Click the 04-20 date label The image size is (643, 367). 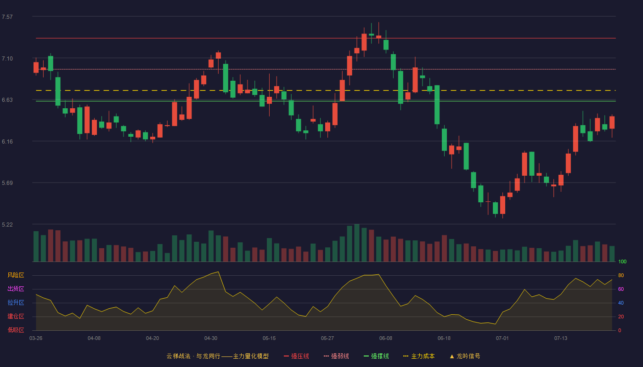[152, 338]
